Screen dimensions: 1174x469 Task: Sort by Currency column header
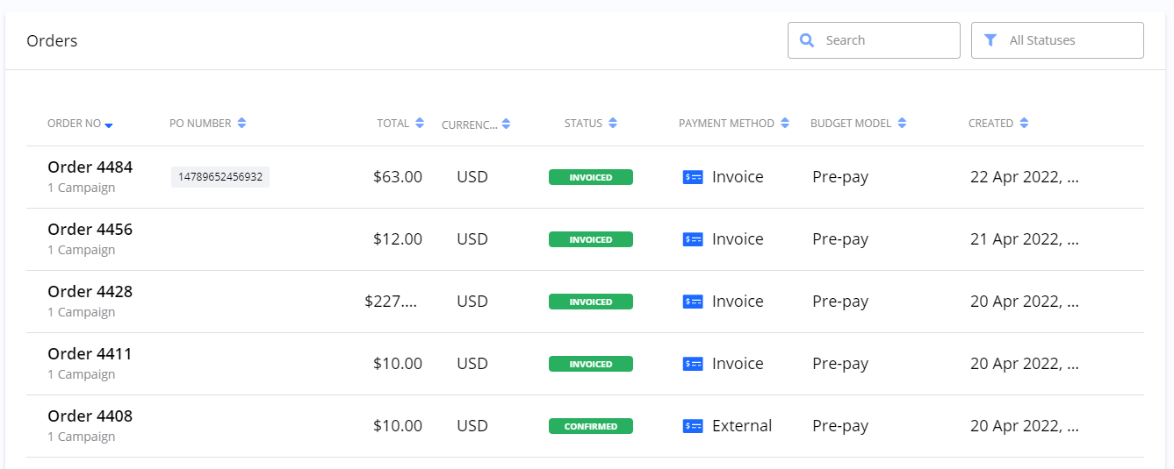pos(469,124)
